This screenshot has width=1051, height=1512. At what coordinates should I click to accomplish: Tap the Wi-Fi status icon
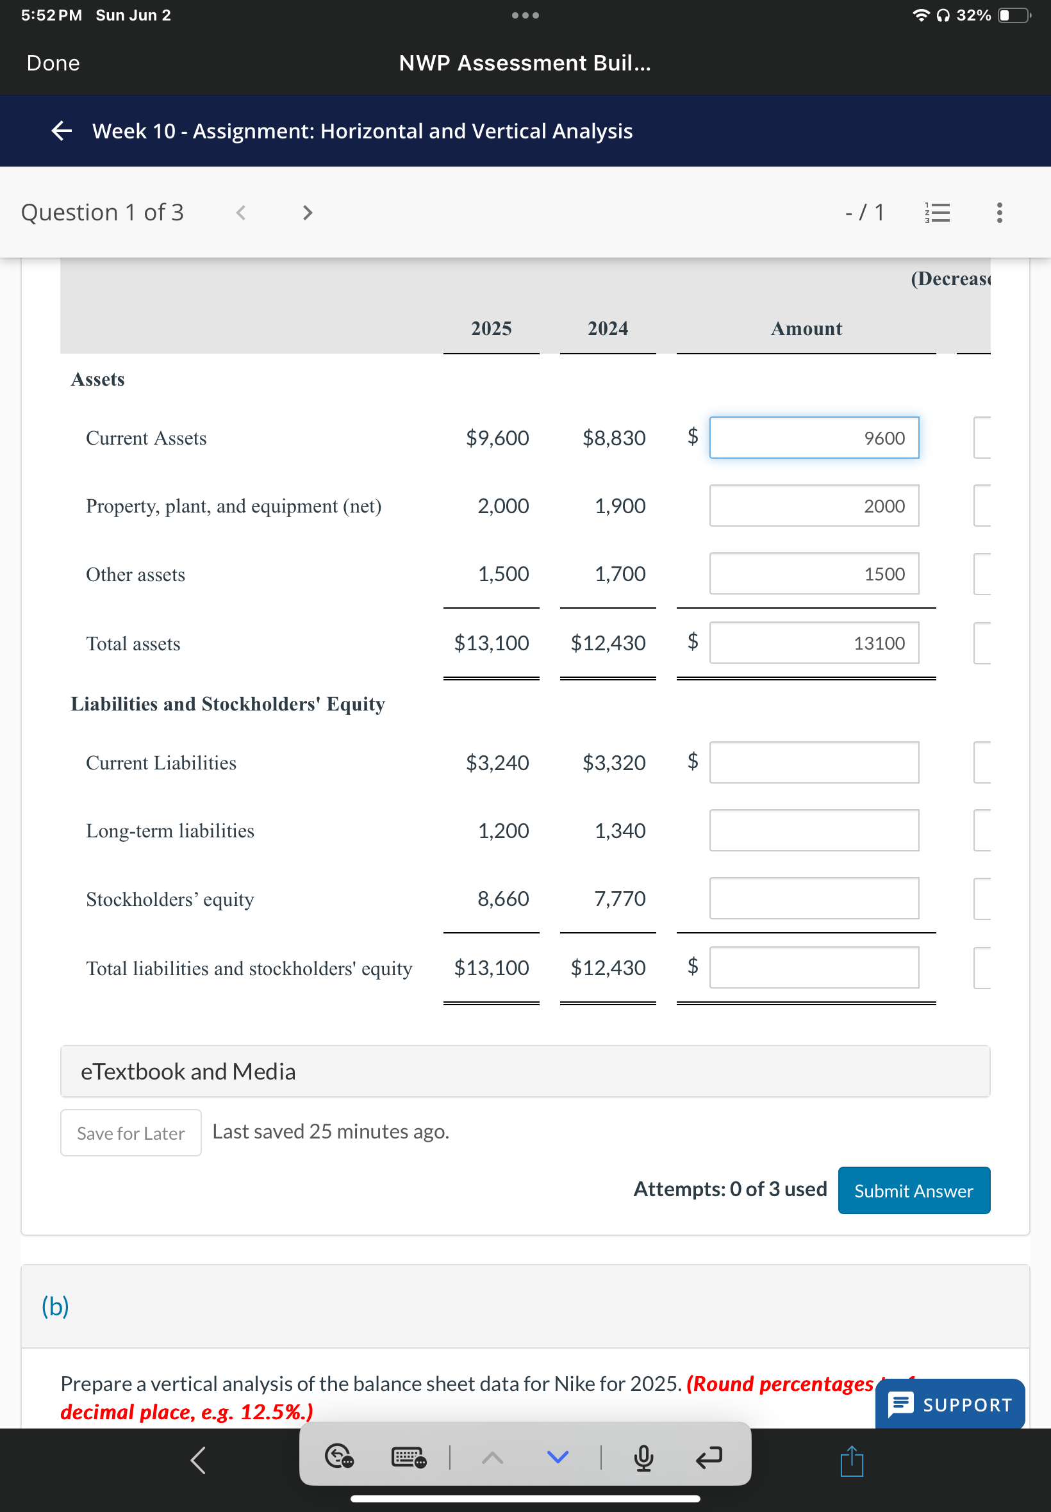(921, 15)
